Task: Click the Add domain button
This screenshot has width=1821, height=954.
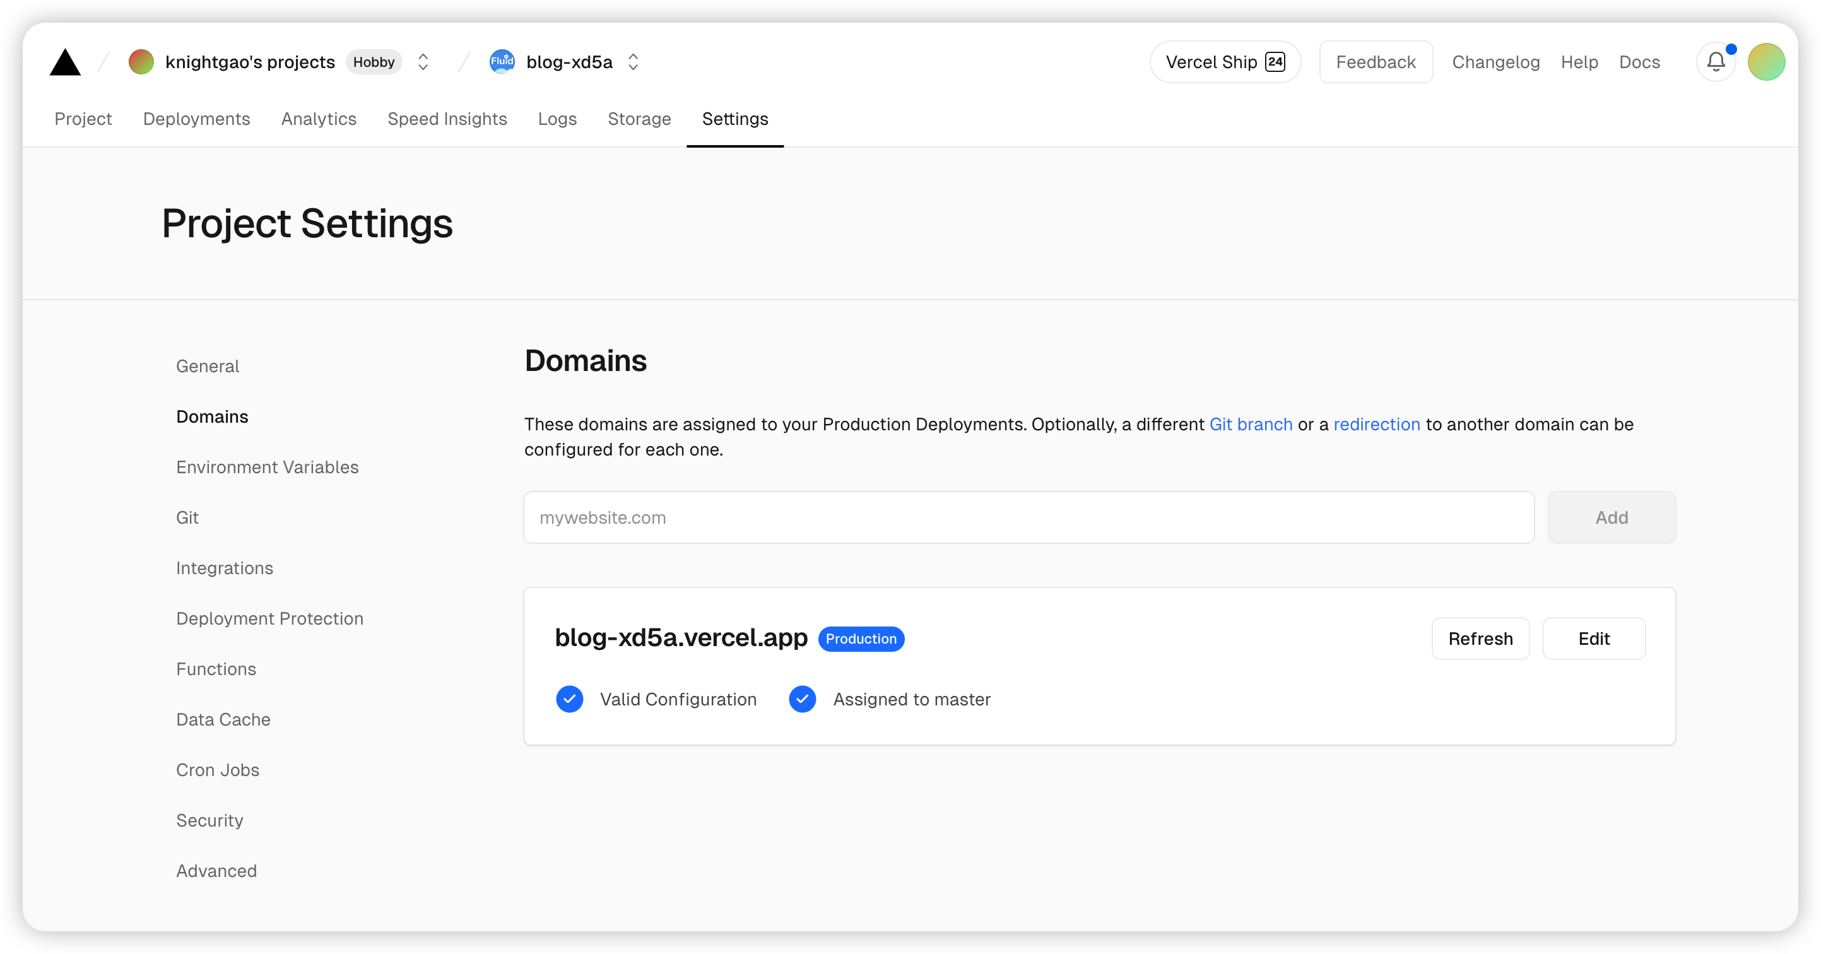Action: pos(1611,517)
